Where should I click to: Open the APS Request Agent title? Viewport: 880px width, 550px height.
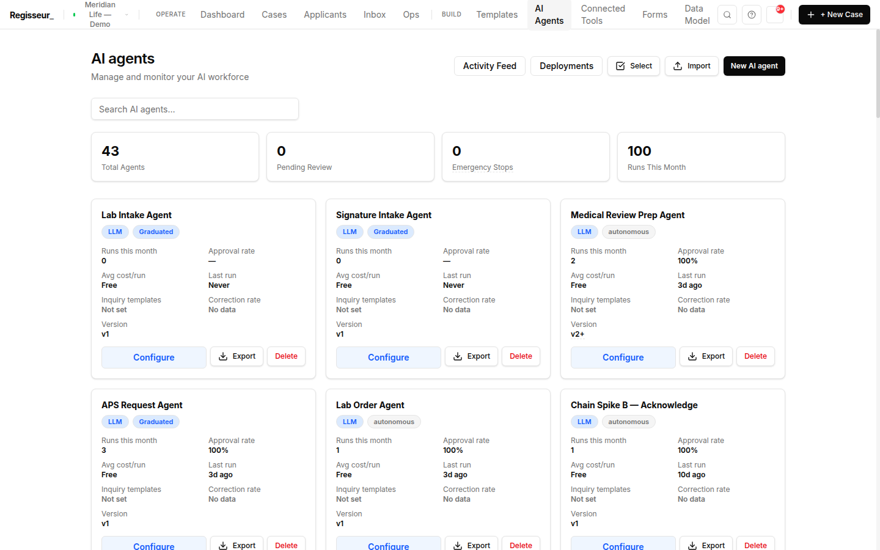(142, 405)
